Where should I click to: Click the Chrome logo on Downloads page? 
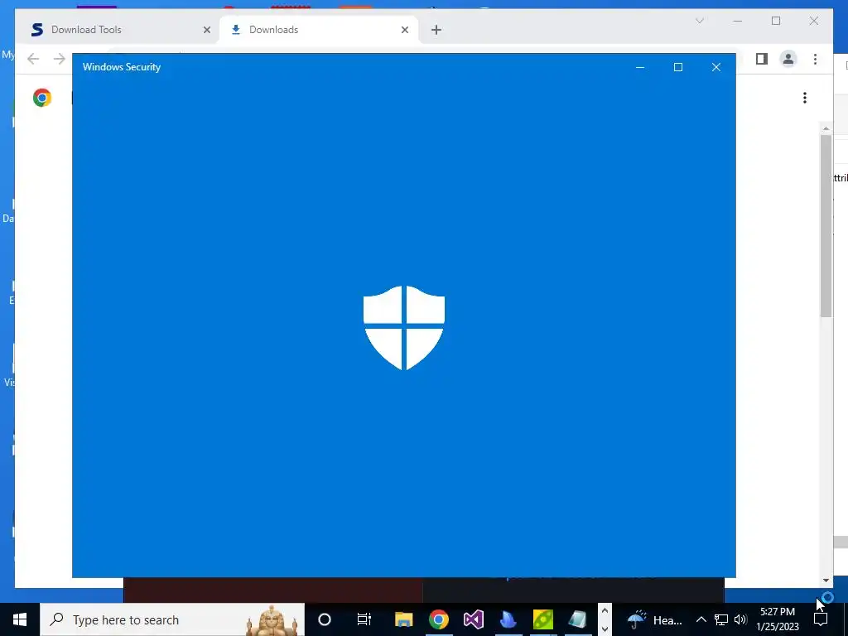pos(42,98)
